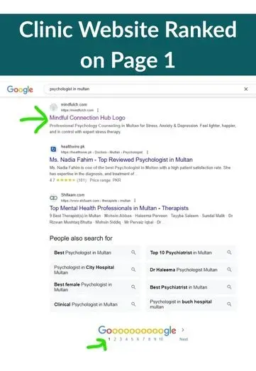Screen dimensions: 256x371
Task: Open more options for healthwire.pk result
Action: (148, 152)
